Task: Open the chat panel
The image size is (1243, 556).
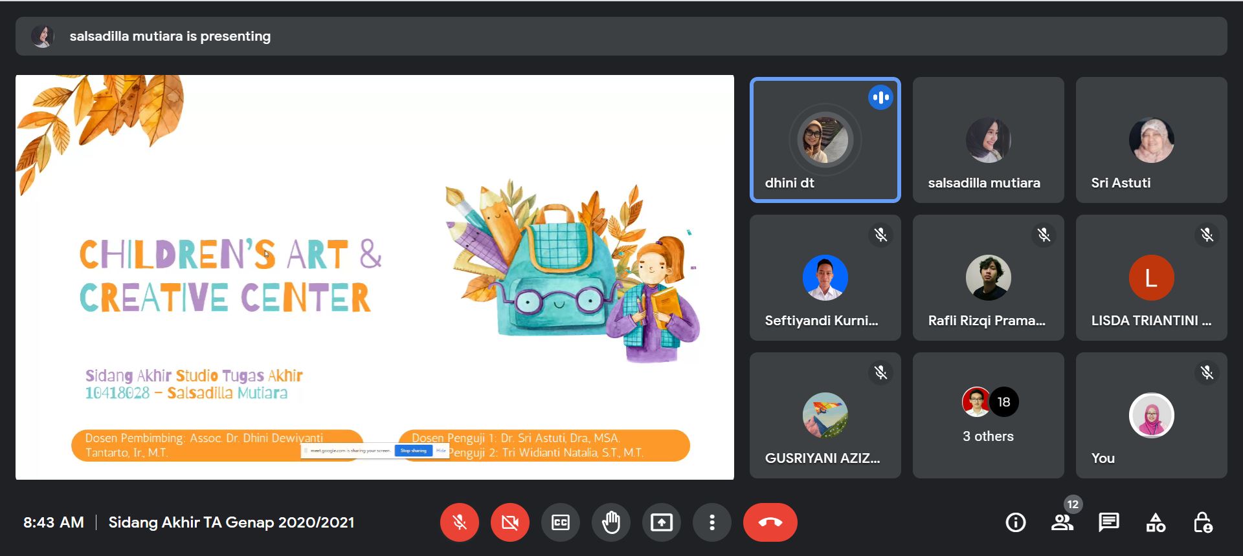Action: (x=1108, y=522)
